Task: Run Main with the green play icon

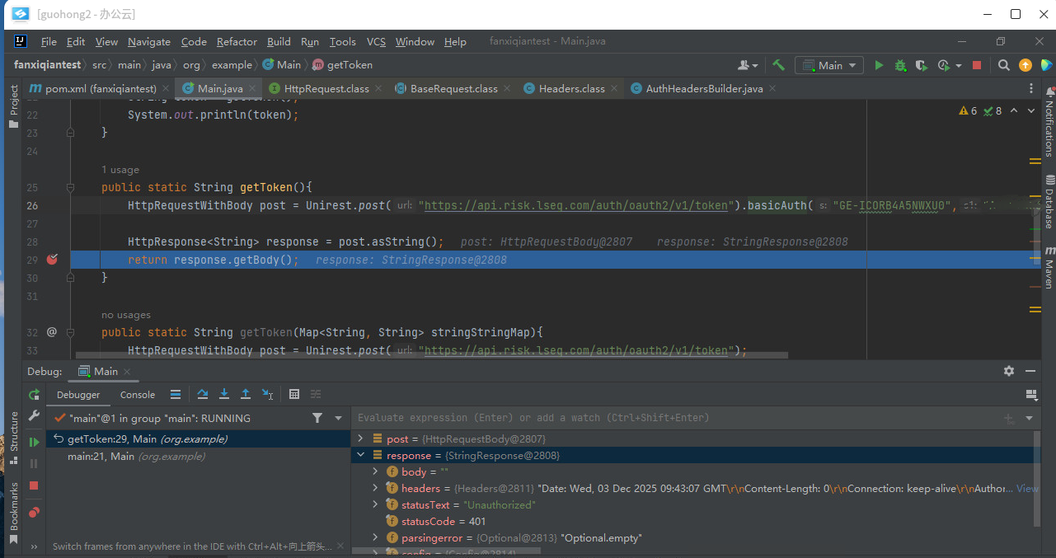Action: point(879,65)
